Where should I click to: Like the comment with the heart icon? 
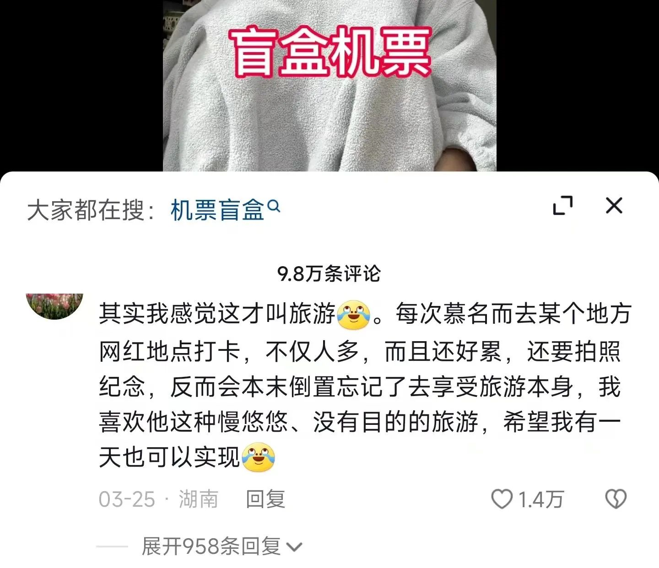(502, 499)
